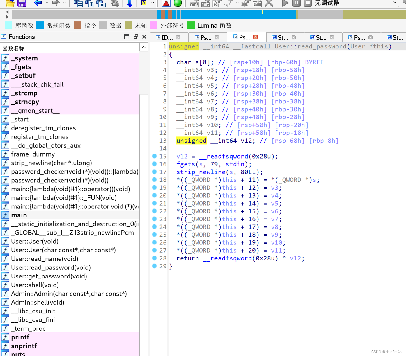The width and height of the screenshot is (406, 356).
Task: Click the create string literal A icon
Action: (x=217, y=3)
